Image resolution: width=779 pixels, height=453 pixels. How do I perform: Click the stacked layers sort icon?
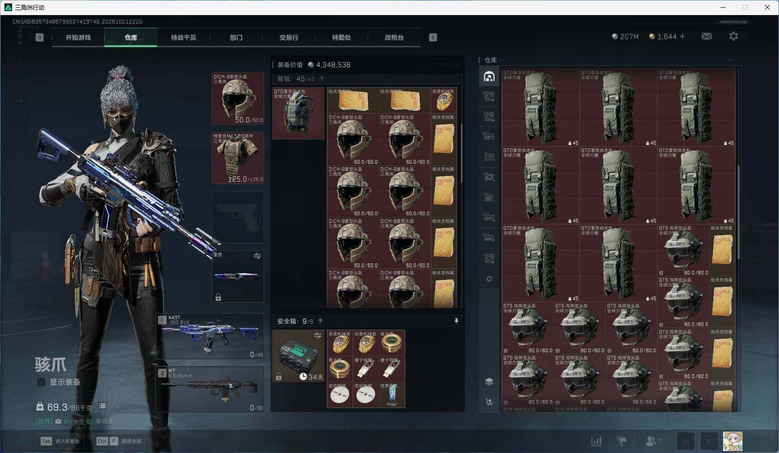click(x=489, y=382)
